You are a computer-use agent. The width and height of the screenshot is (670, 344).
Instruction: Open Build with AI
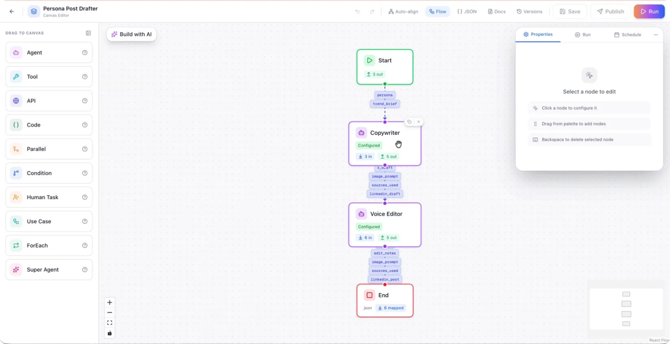pos(131,34)
